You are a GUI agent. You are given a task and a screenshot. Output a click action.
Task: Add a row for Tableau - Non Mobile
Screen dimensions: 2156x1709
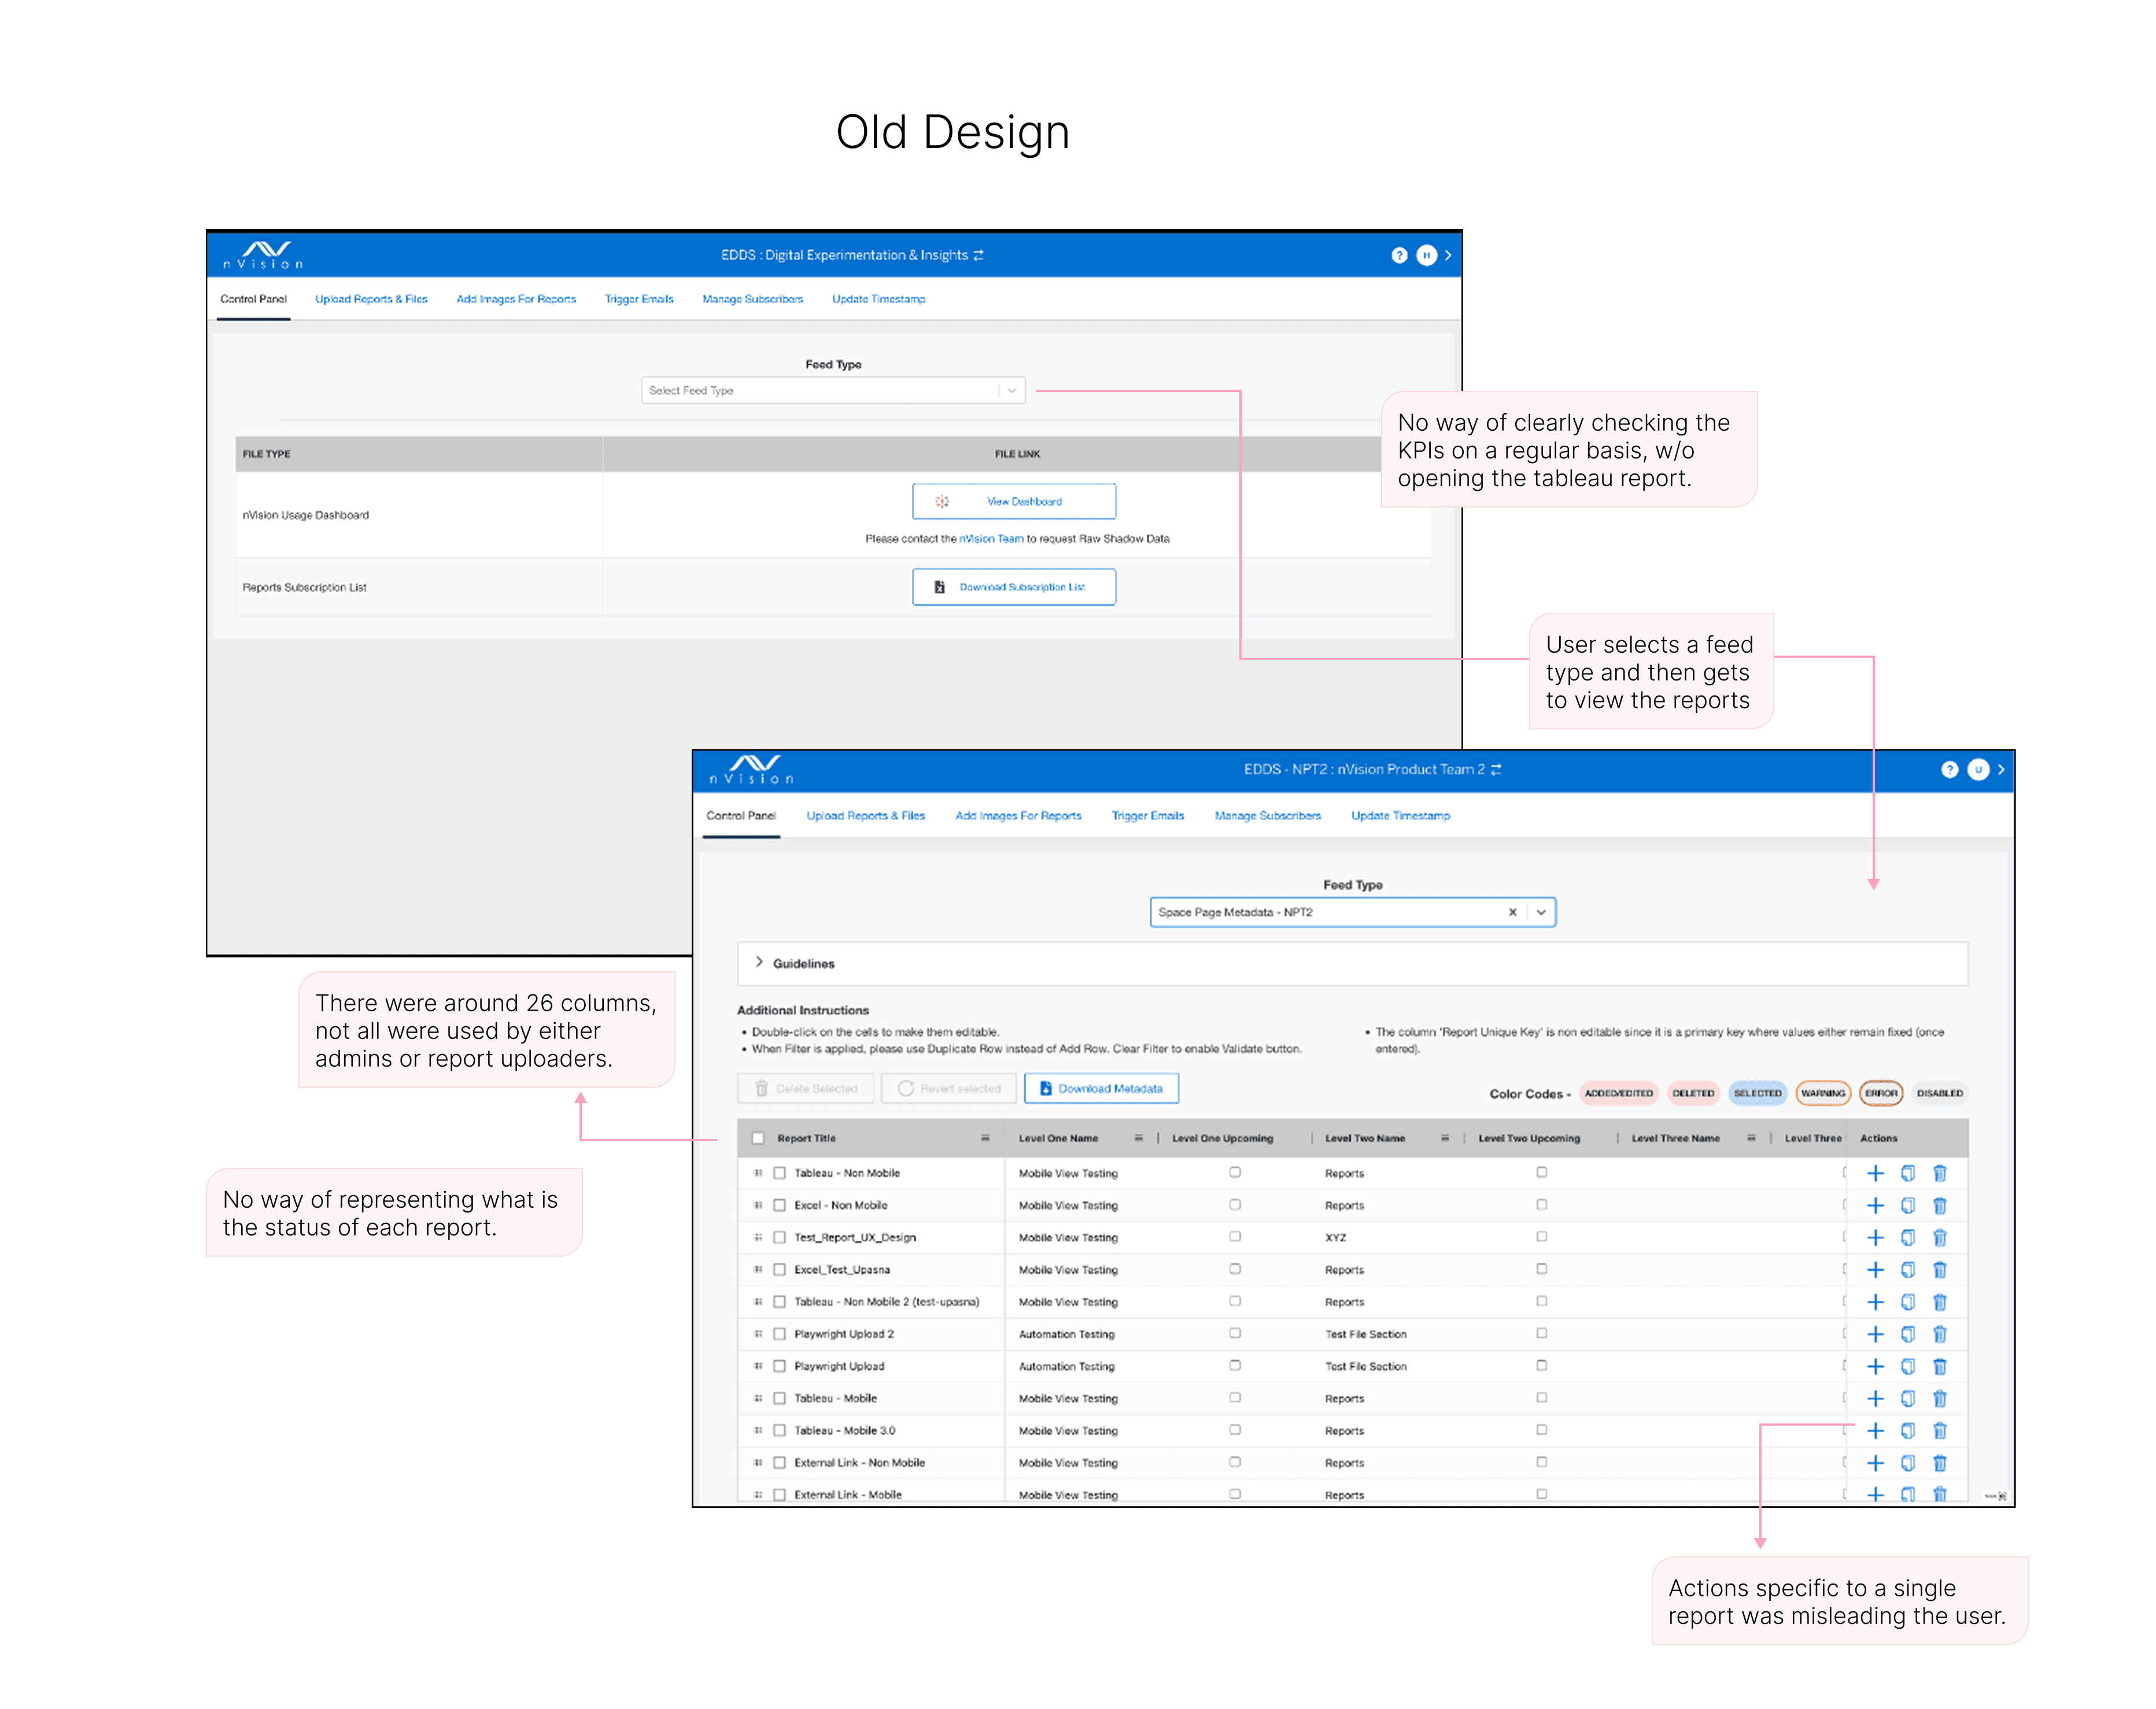coord(1875,1173)
